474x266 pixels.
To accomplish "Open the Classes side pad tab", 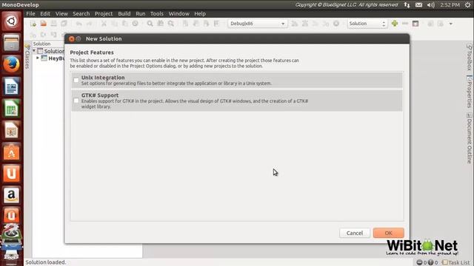I will [x=27, y=56].
